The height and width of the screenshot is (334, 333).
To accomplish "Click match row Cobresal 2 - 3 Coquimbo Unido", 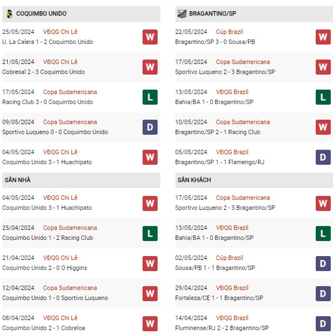I will (x=81, y=67).
